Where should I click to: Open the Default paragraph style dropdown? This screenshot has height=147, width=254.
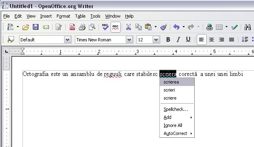(68, 40)
